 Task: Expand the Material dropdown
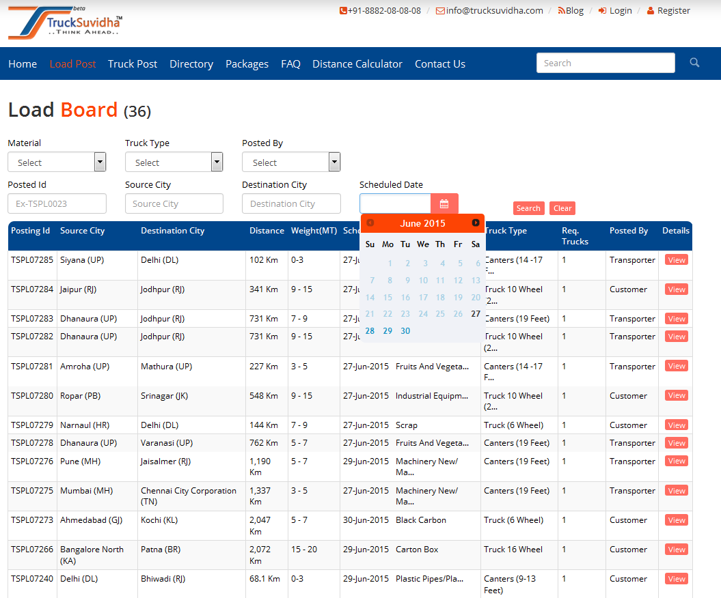coord(57,162)
